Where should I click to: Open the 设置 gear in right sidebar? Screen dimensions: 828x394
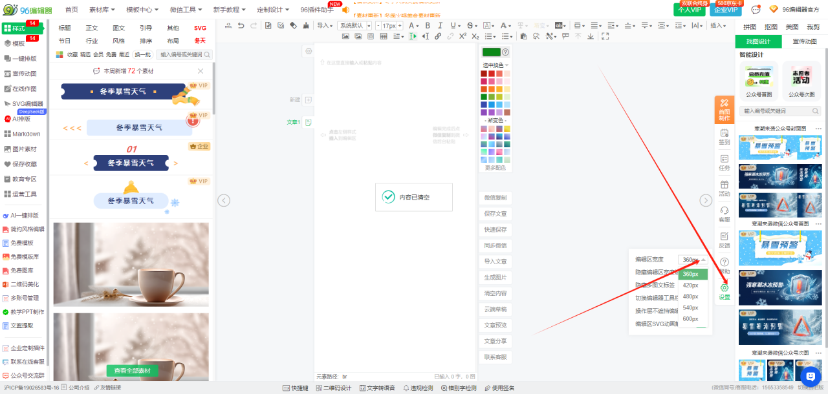pos(724,291)
